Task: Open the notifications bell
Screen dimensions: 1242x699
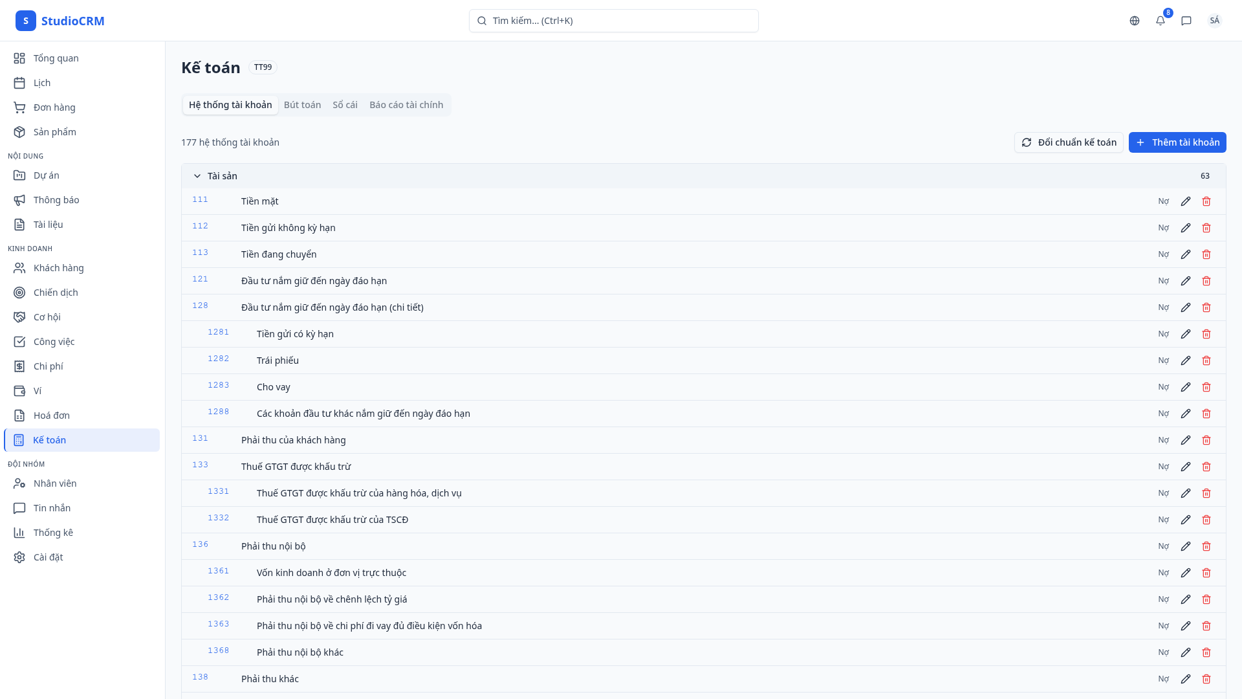Action: tap(1160, 21)
